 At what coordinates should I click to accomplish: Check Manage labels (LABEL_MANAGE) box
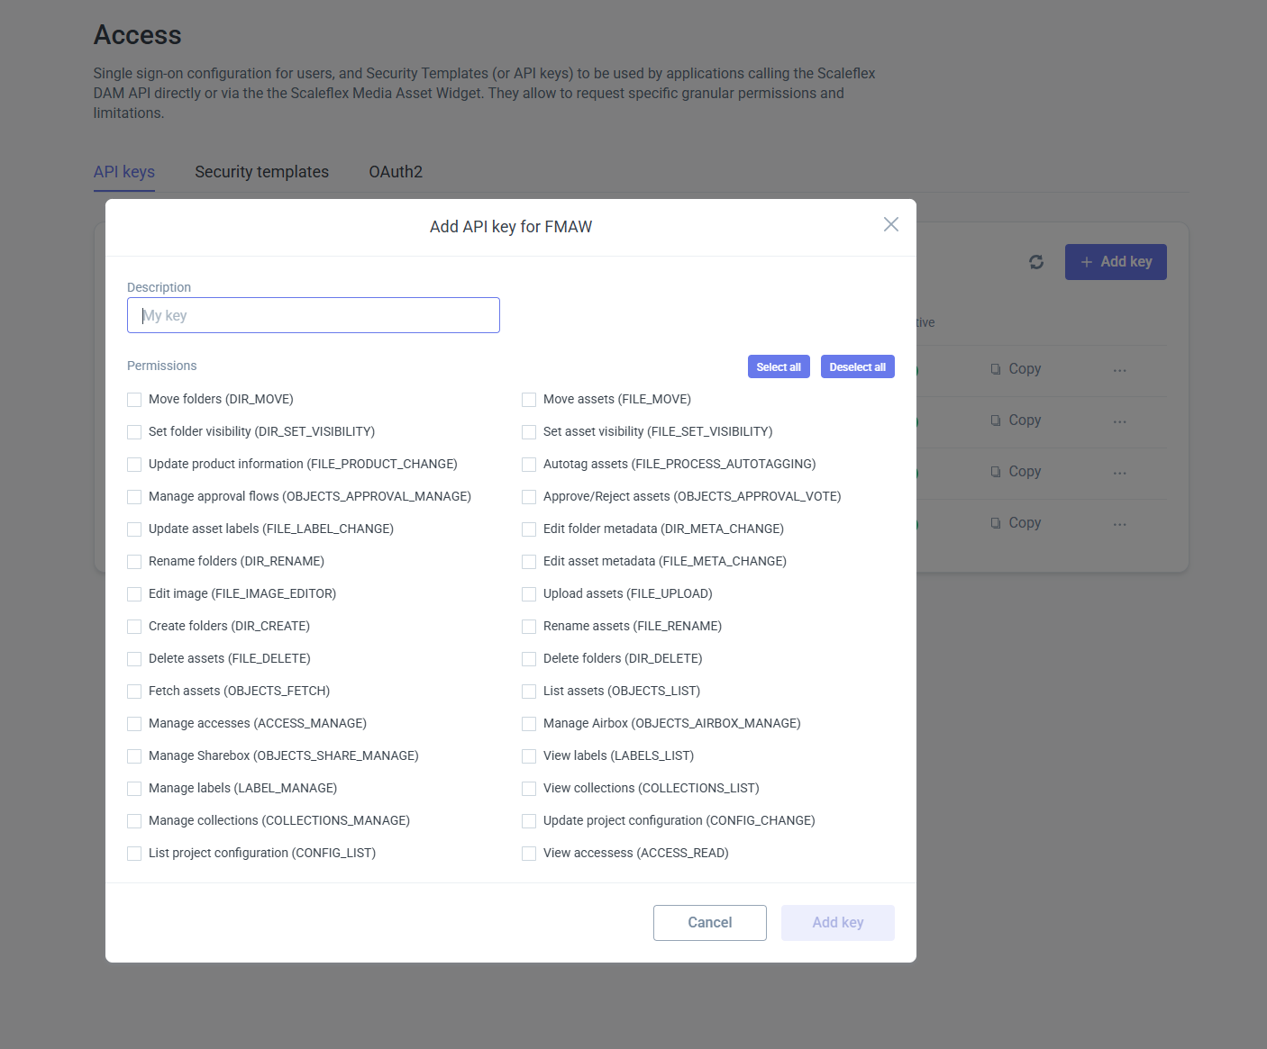pyautogui.click(x=134, y=789)
